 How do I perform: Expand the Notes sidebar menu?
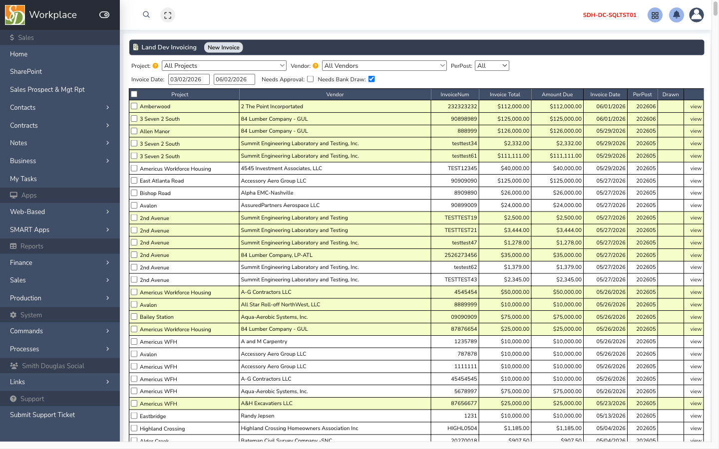(x=60, y=143)
